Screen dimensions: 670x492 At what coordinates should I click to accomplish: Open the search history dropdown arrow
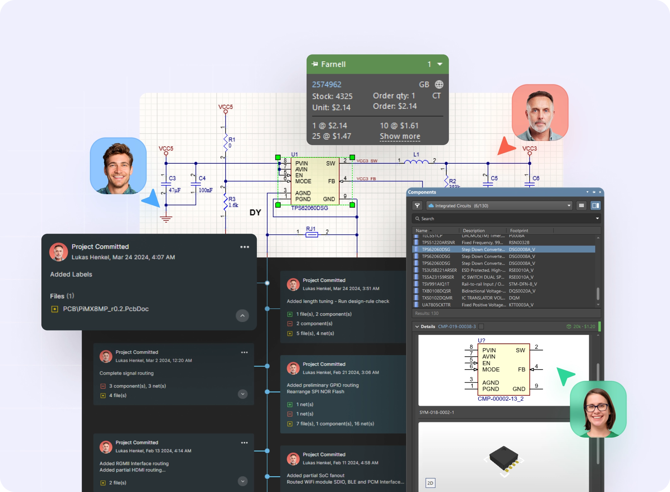[597, 219]
